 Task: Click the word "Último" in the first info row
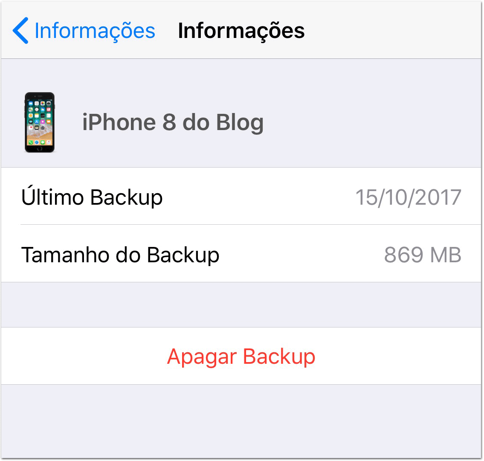pos(52,196)
